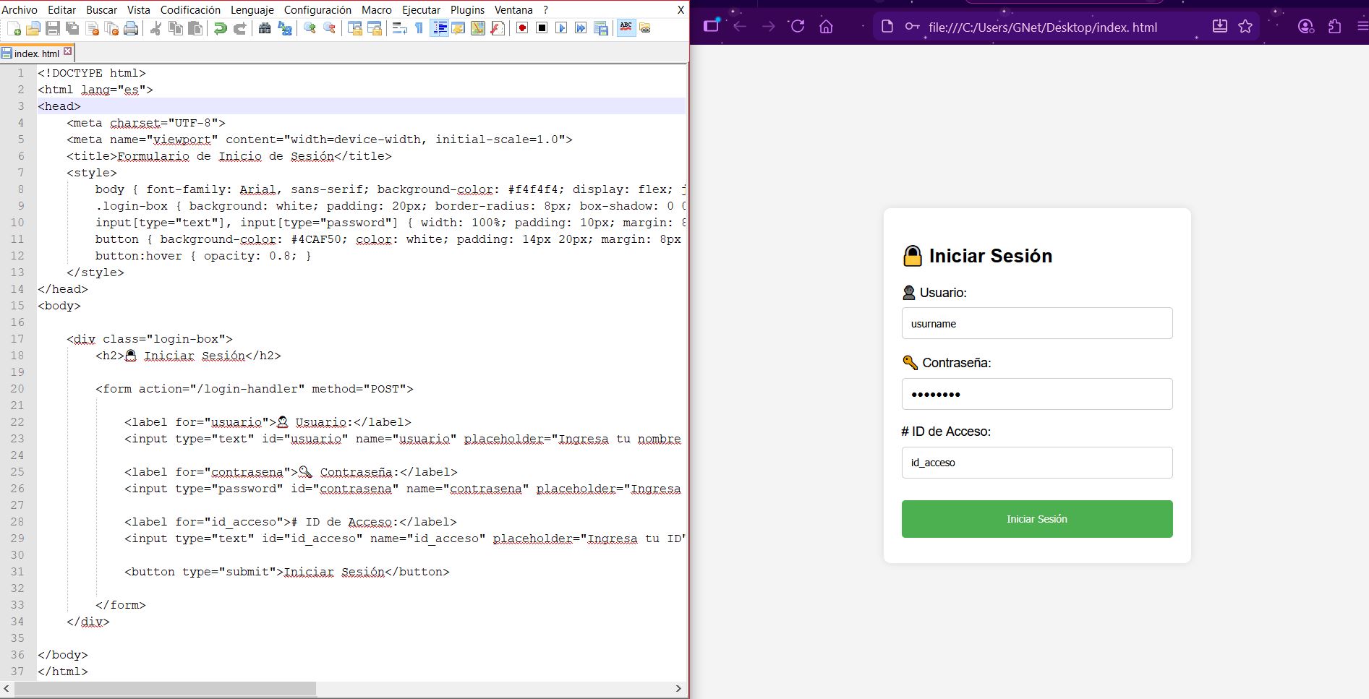Click the Print icon in the editor toolbar
Image resolution: width=1369 pixels, height=699 pixels.
point(131,28)
